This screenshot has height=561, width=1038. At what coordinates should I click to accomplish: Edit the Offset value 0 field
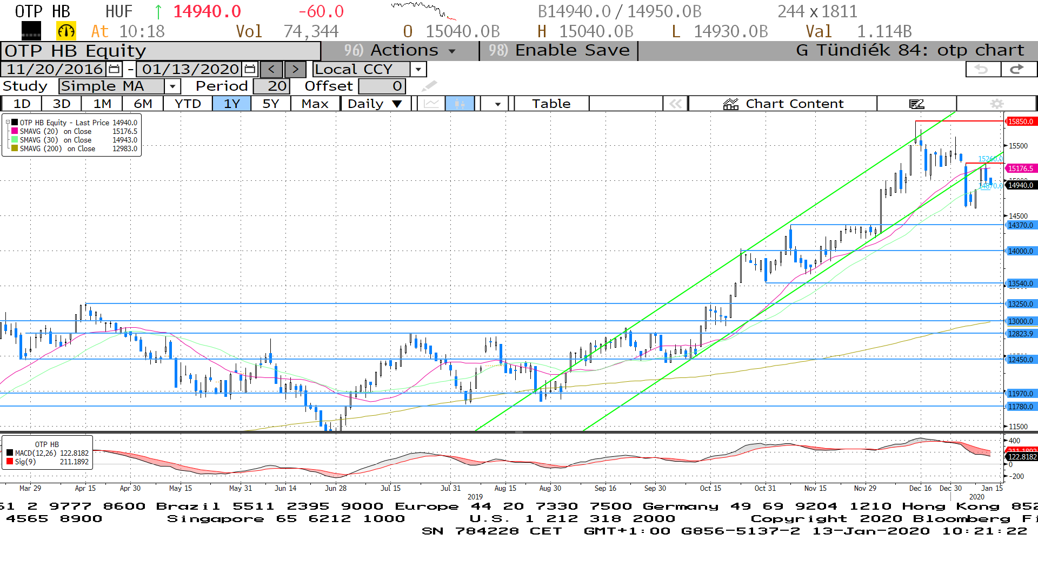pos(382,86)
